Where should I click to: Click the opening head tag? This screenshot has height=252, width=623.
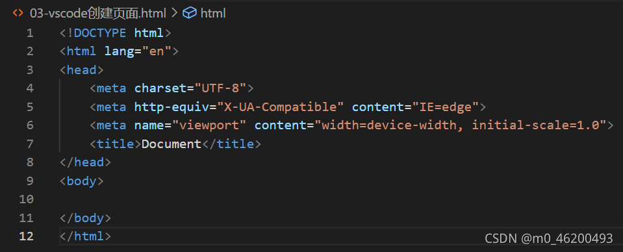[82, 70]
